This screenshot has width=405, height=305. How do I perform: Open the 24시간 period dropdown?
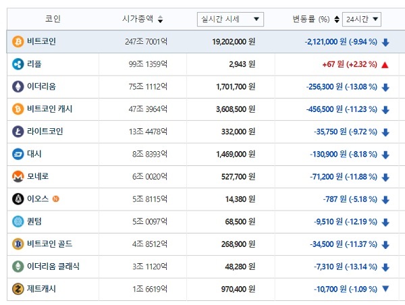pos(362,20)
